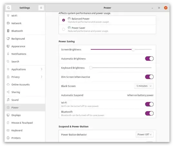174x147 pixels.
Task: Click the Sound music note icon
Action: click(8, 100)
